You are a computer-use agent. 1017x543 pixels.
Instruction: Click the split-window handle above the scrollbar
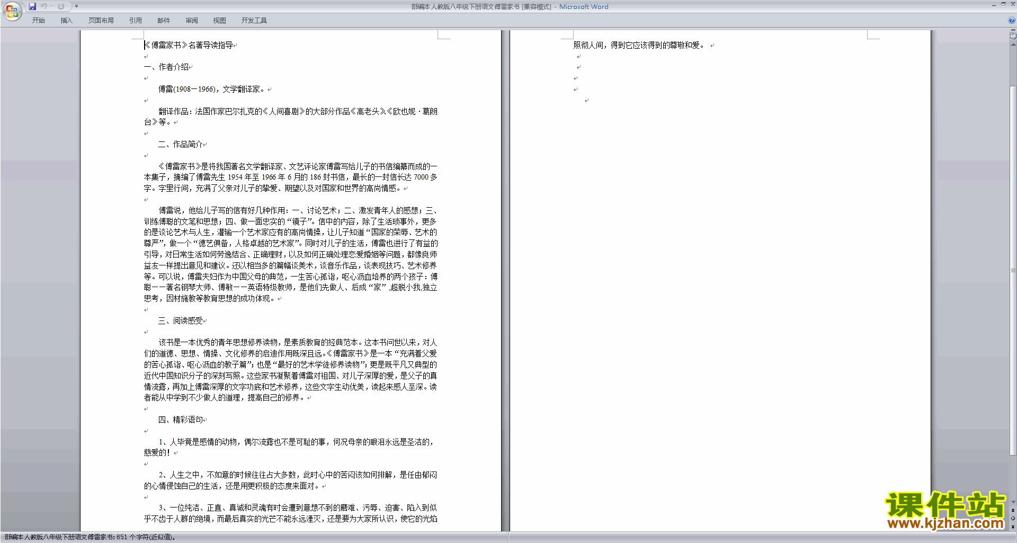click(x=1013, y=31)
